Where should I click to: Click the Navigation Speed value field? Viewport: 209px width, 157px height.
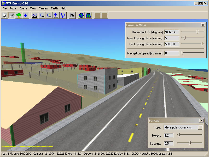click(x=172, y=53)
